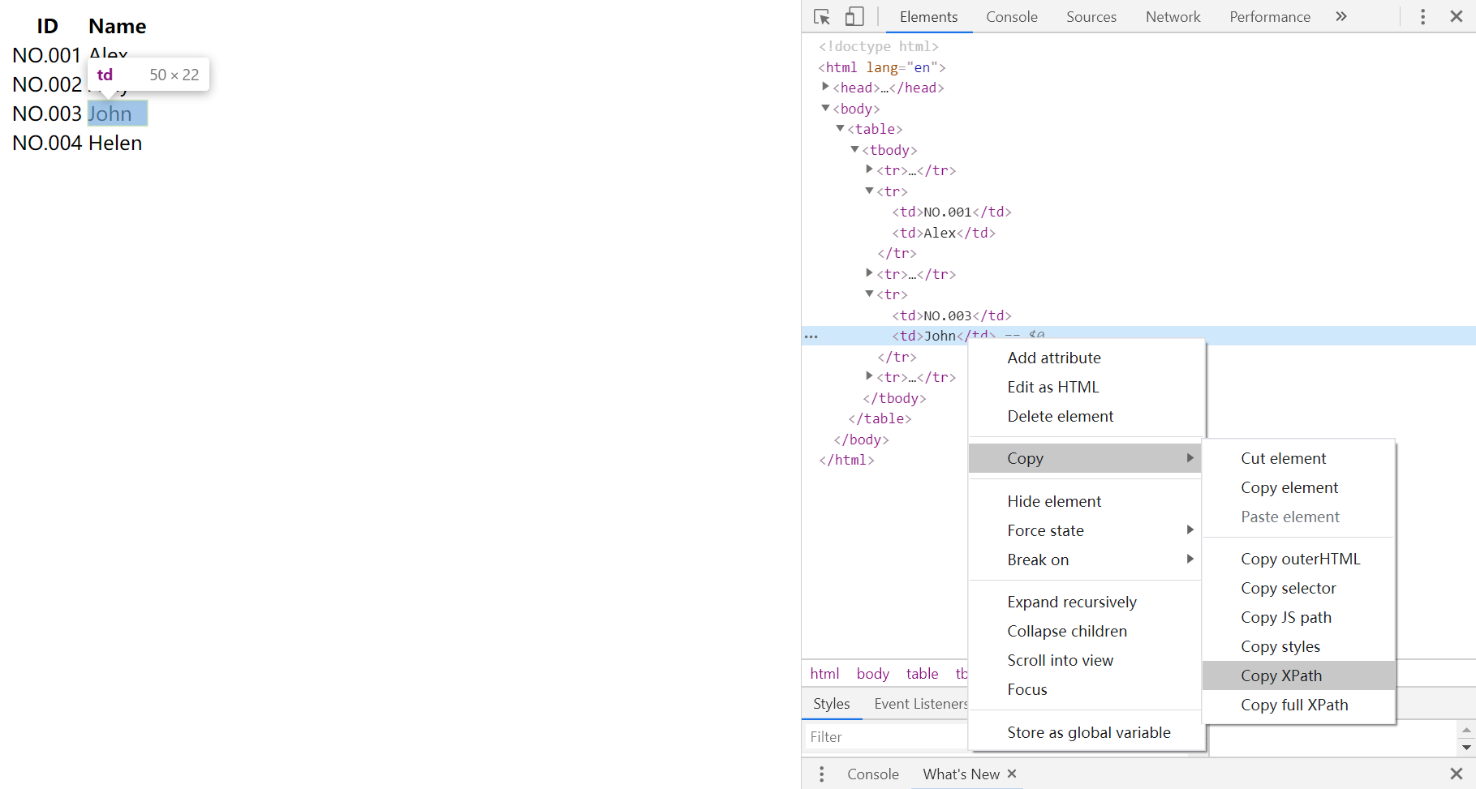Viewport: 1476px width, 789px height.
Task: Collapse the tbody element node
Action: 854,149
